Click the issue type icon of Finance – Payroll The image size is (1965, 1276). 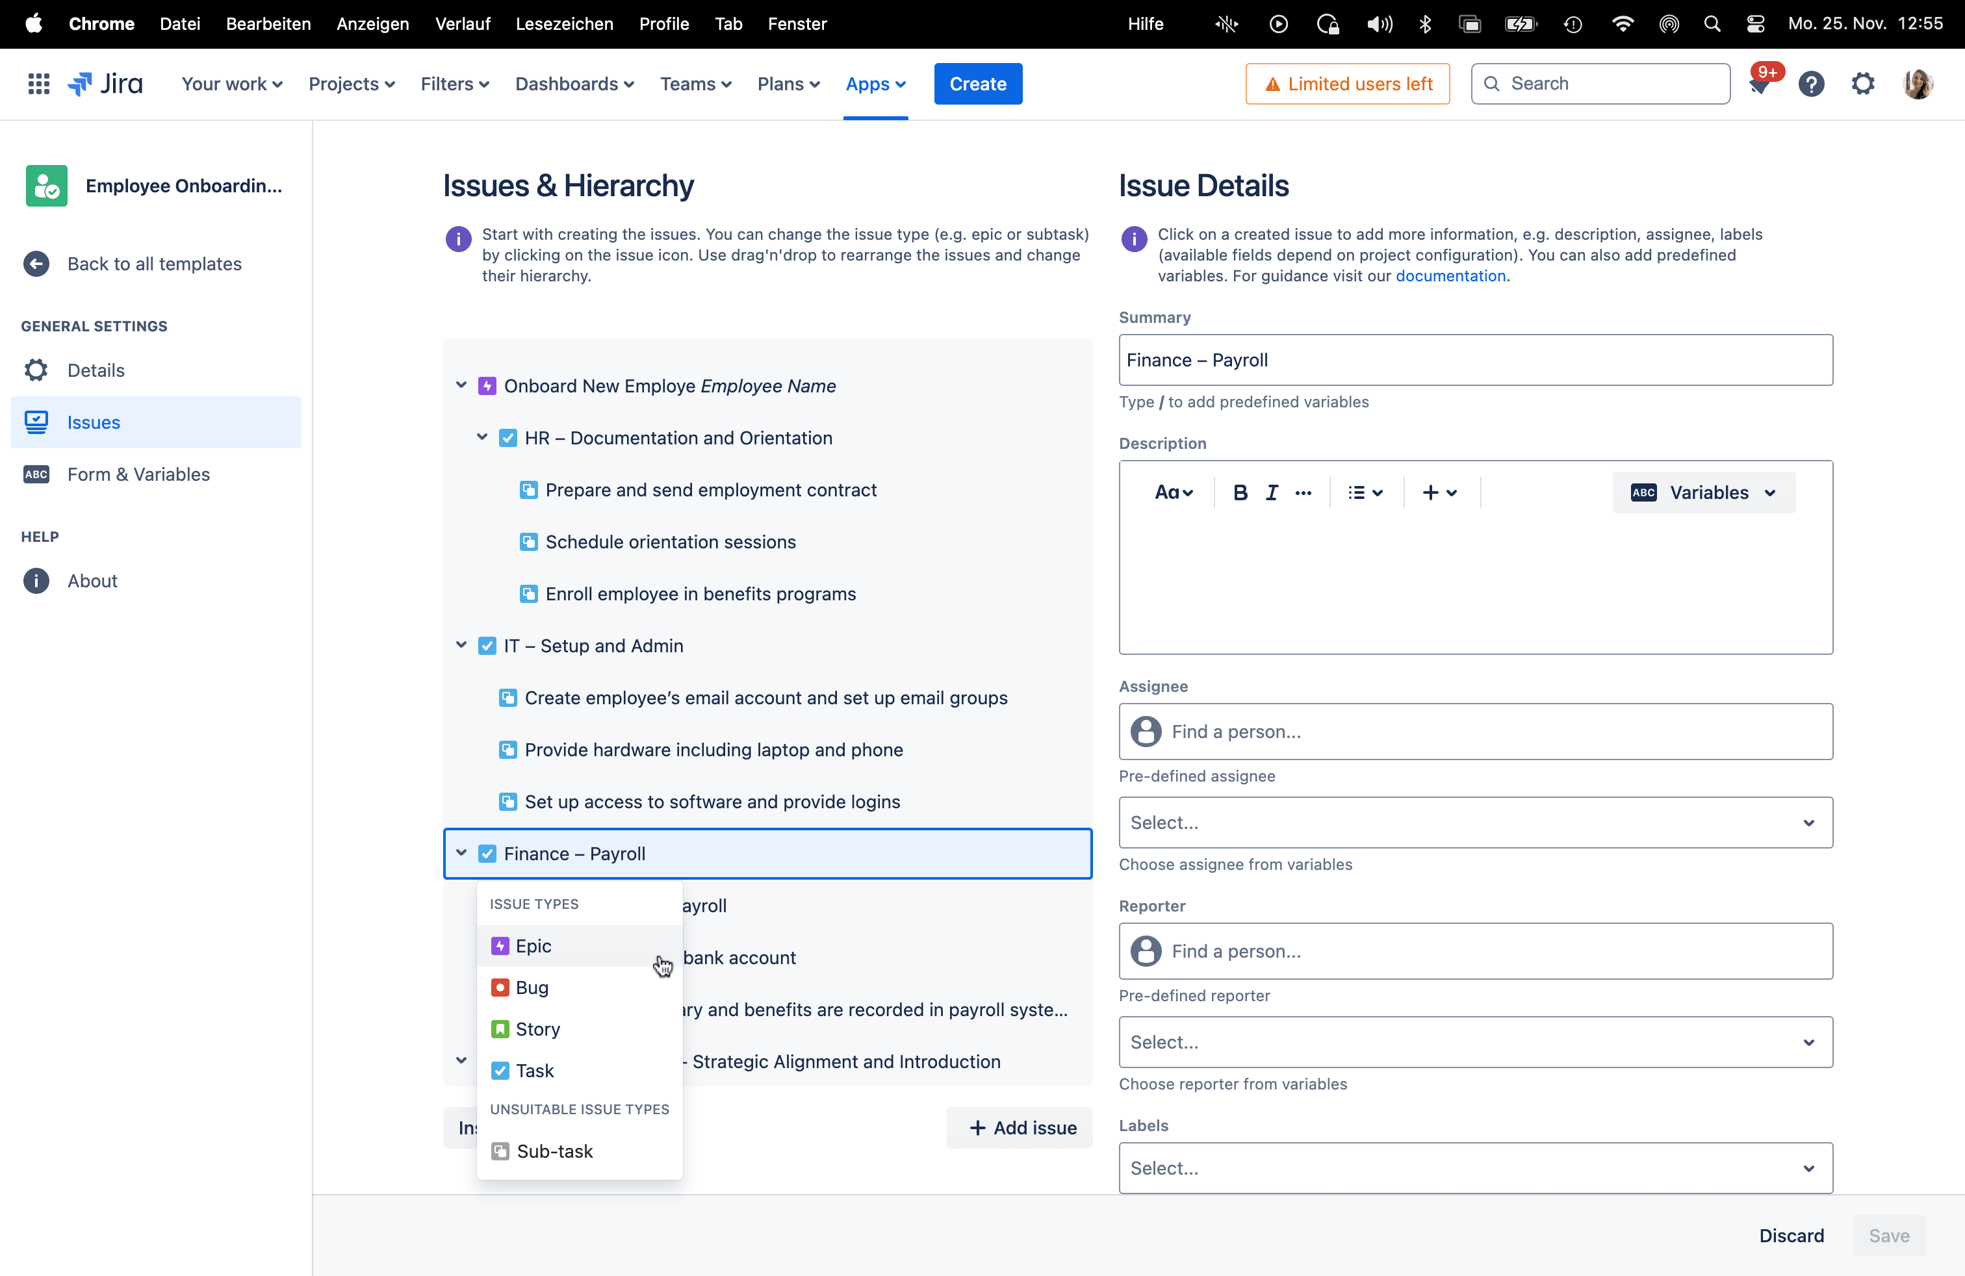(x=487, y=854)
